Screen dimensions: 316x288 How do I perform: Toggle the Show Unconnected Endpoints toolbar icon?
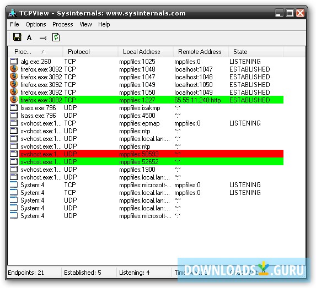tap(43, 38)
